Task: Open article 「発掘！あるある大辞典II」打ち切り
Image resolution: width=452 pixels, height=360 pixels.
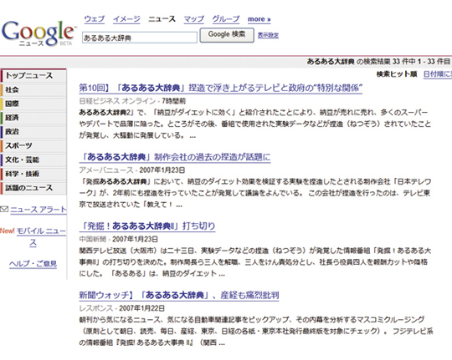Action: coord(147,226)
